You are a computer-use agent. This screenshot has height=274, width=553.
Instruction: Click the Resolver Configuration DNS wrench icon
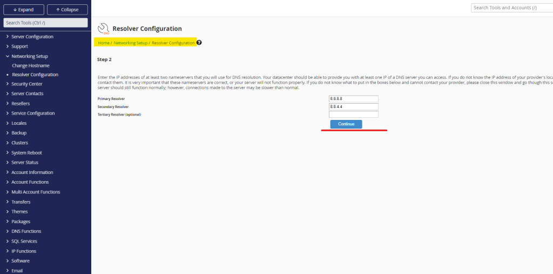point(103,29)
